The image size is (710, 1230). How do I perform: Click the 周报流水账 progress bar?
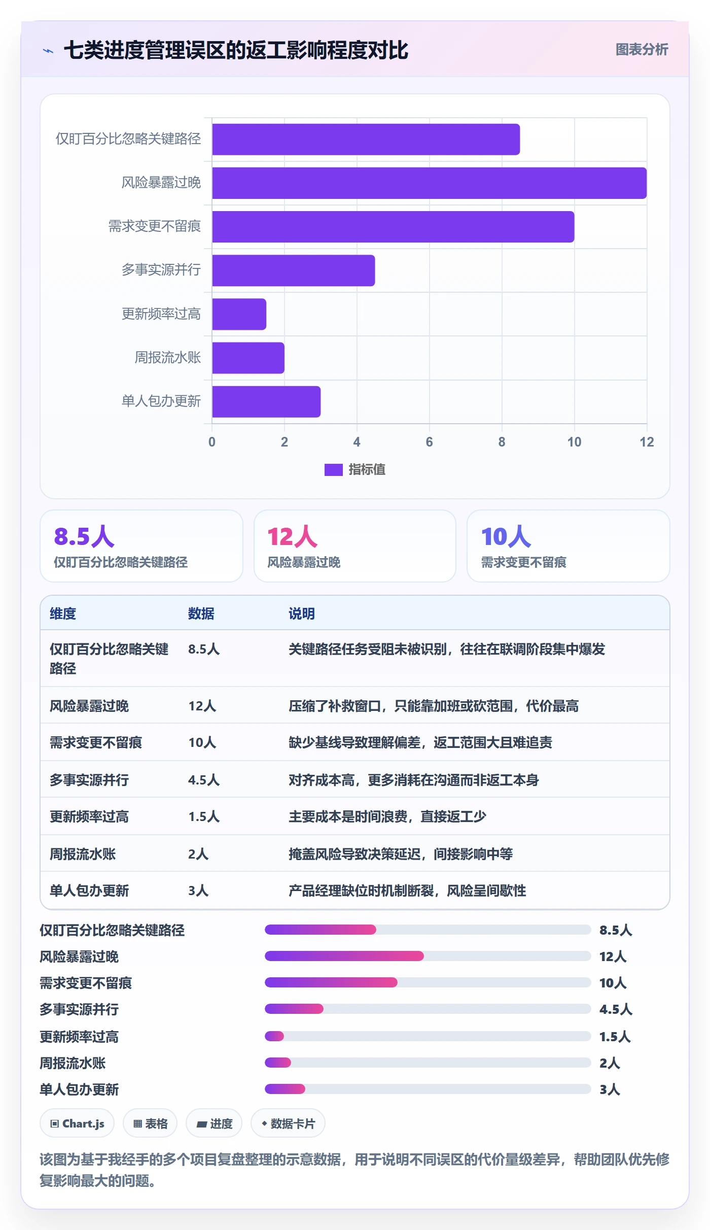[x=428, y=1063]
